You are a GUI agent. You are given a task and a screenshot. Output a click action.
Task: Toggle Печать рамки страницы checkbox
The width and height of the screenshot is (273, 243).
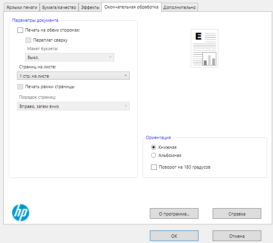click(20, 87)
